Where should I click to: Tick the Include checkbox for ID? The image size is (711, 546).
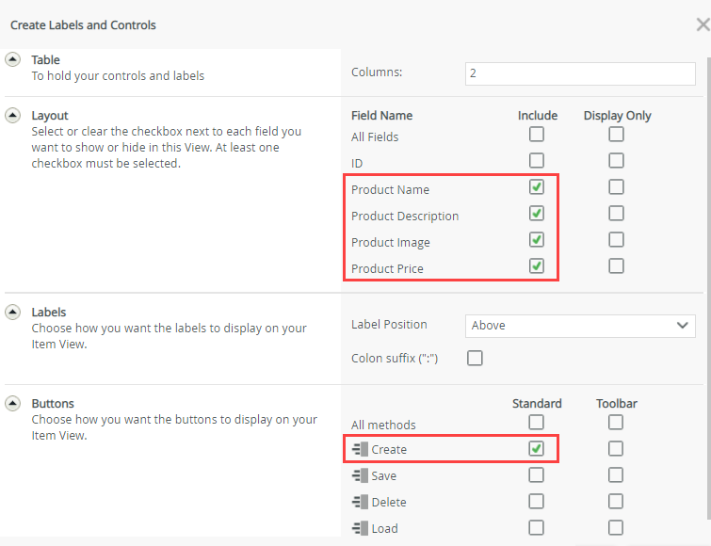coord(537,161)
